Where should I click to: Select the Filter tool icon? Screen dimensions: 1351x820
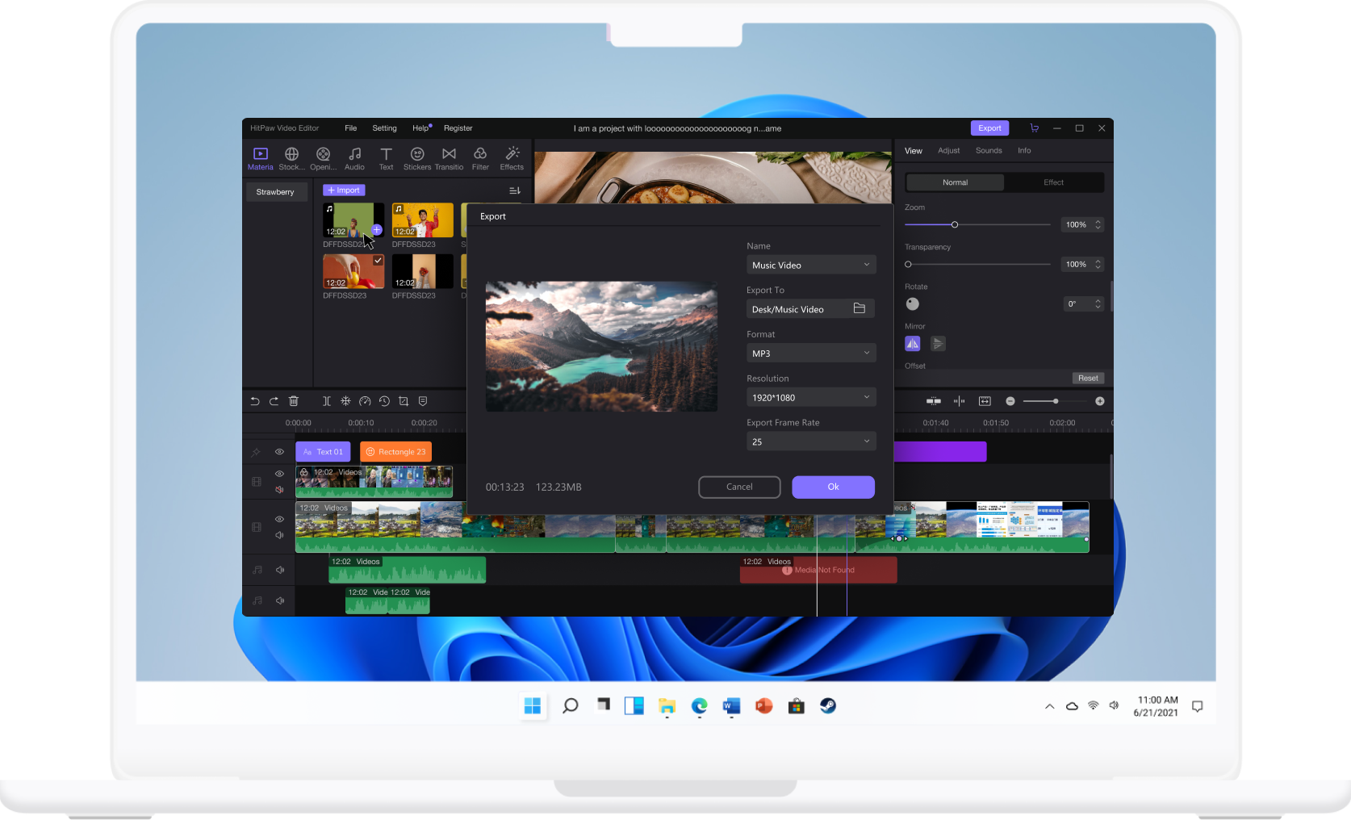coord(480,158)
